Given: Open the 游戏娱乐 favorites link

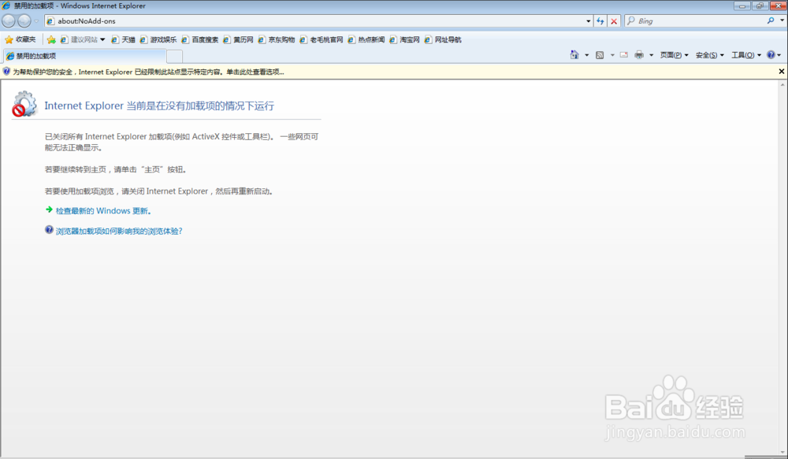Looking at the screenshot, I should [158, 39].
